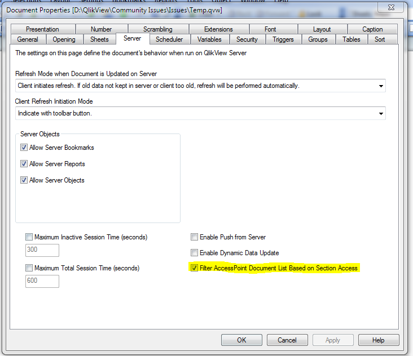The height and width of the screenshot is (356, 413).
Task: Select the General tab
Action: [28, 39]
